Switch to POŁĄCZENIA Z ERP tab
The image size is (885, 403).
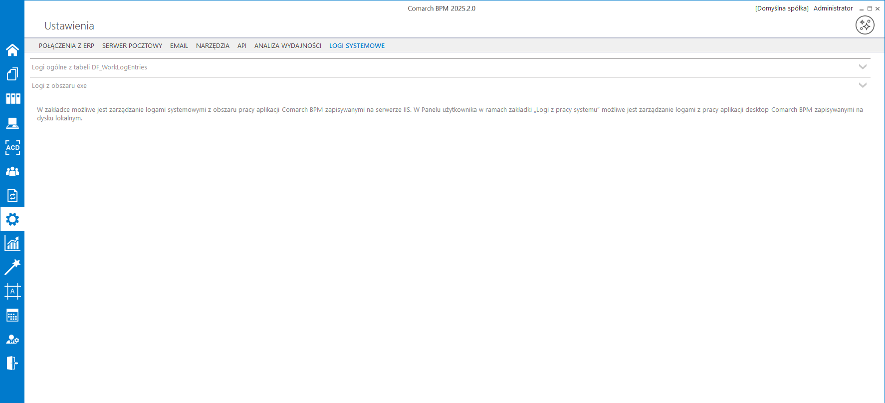pos(66,45)
